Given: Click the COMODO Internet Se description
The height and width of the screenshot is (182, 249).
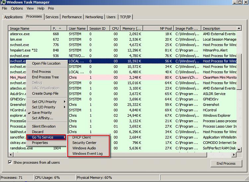Looking at the screenshot, I should tap(219, 143).
